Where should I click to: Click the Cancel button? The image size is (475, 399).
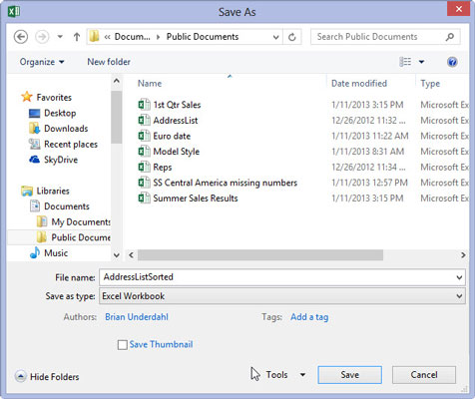[424, 375]
